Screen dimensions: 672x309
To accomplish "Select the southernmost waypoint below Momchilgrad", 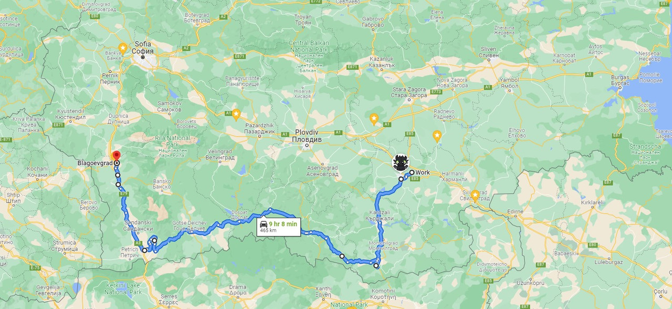I will point(376,266).
